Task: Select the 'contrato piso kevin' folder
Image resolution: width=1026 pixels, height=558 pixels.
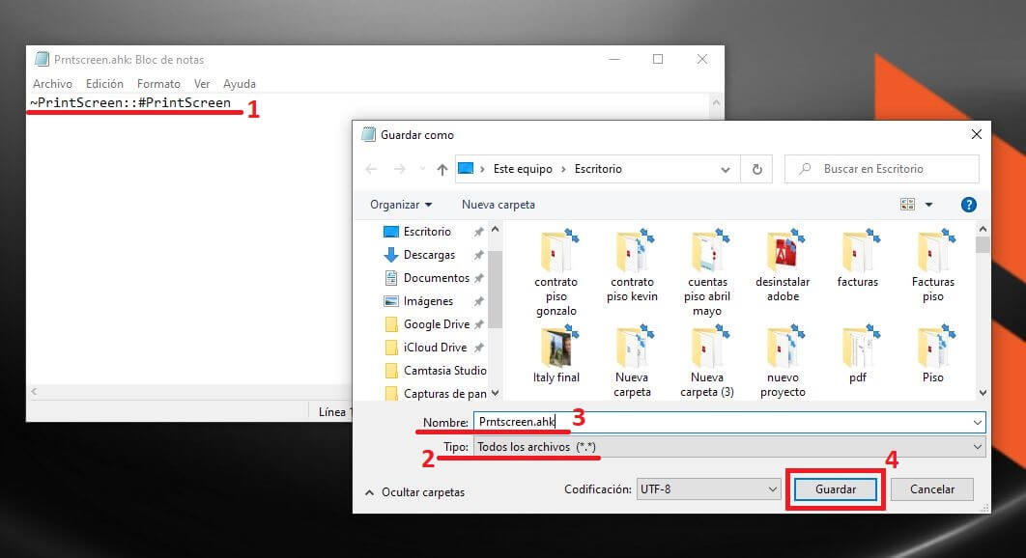Action: (x=632, y=251)
